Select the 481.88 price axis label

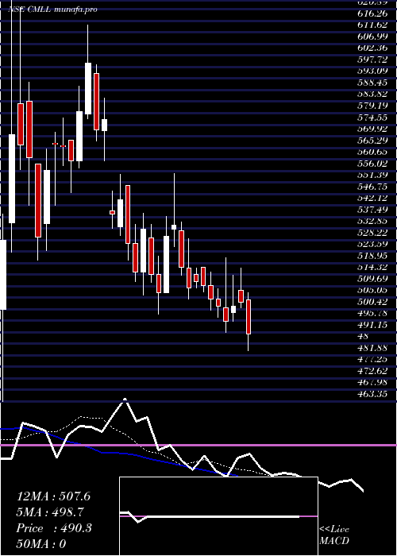point(372,348)
